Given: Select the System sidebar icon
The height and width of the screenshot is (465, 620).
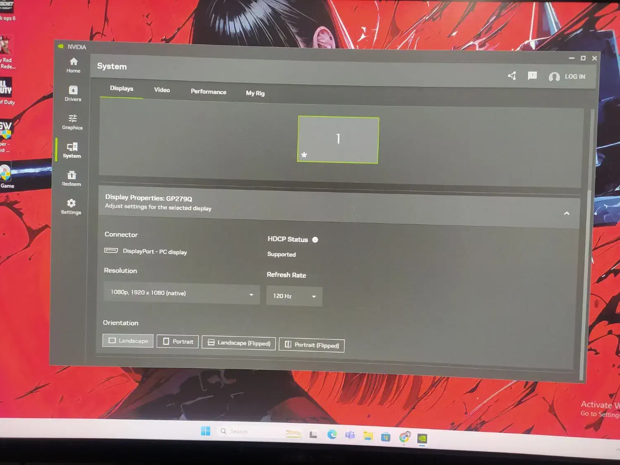Looking at the screenshot, I should point(72,150).
